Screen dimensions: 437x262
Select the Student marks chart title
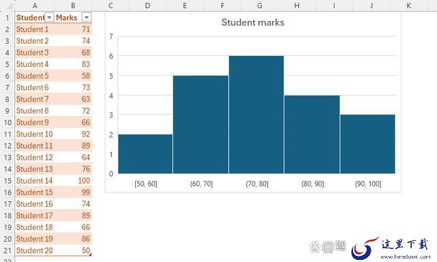[253, 23]
